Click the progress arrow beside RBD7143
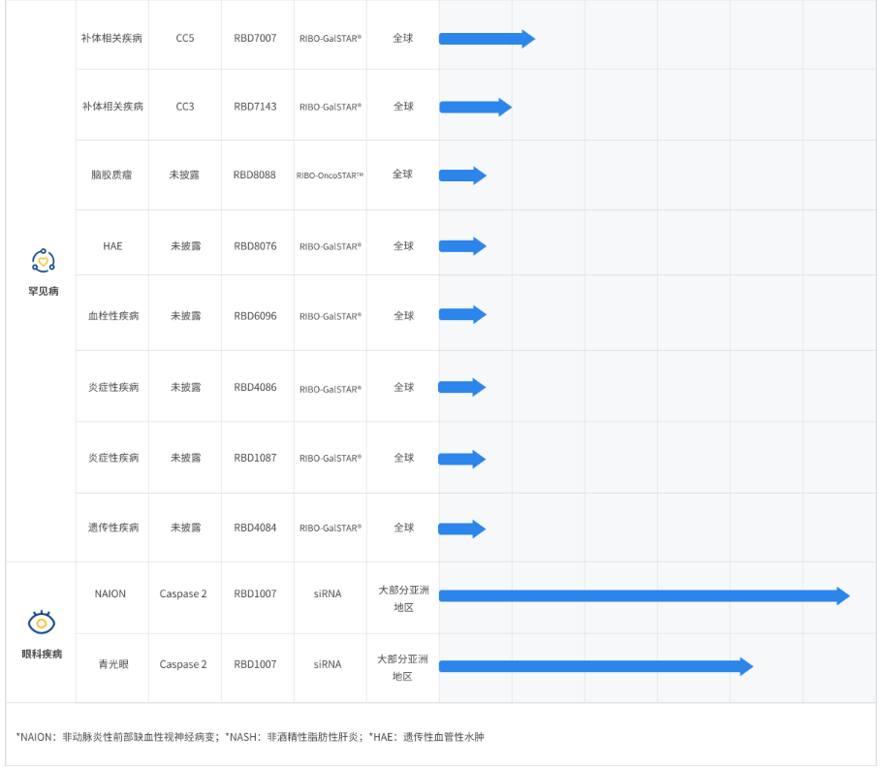883x769 pixels. 473,106
